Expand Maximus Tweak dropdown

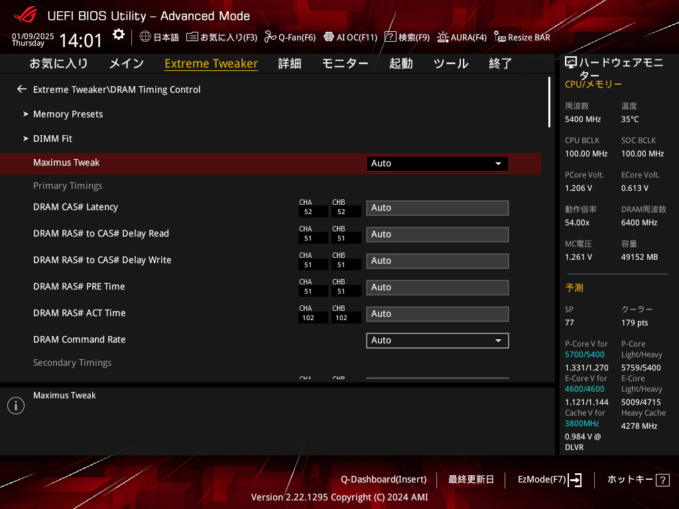(x=437, y=163)
